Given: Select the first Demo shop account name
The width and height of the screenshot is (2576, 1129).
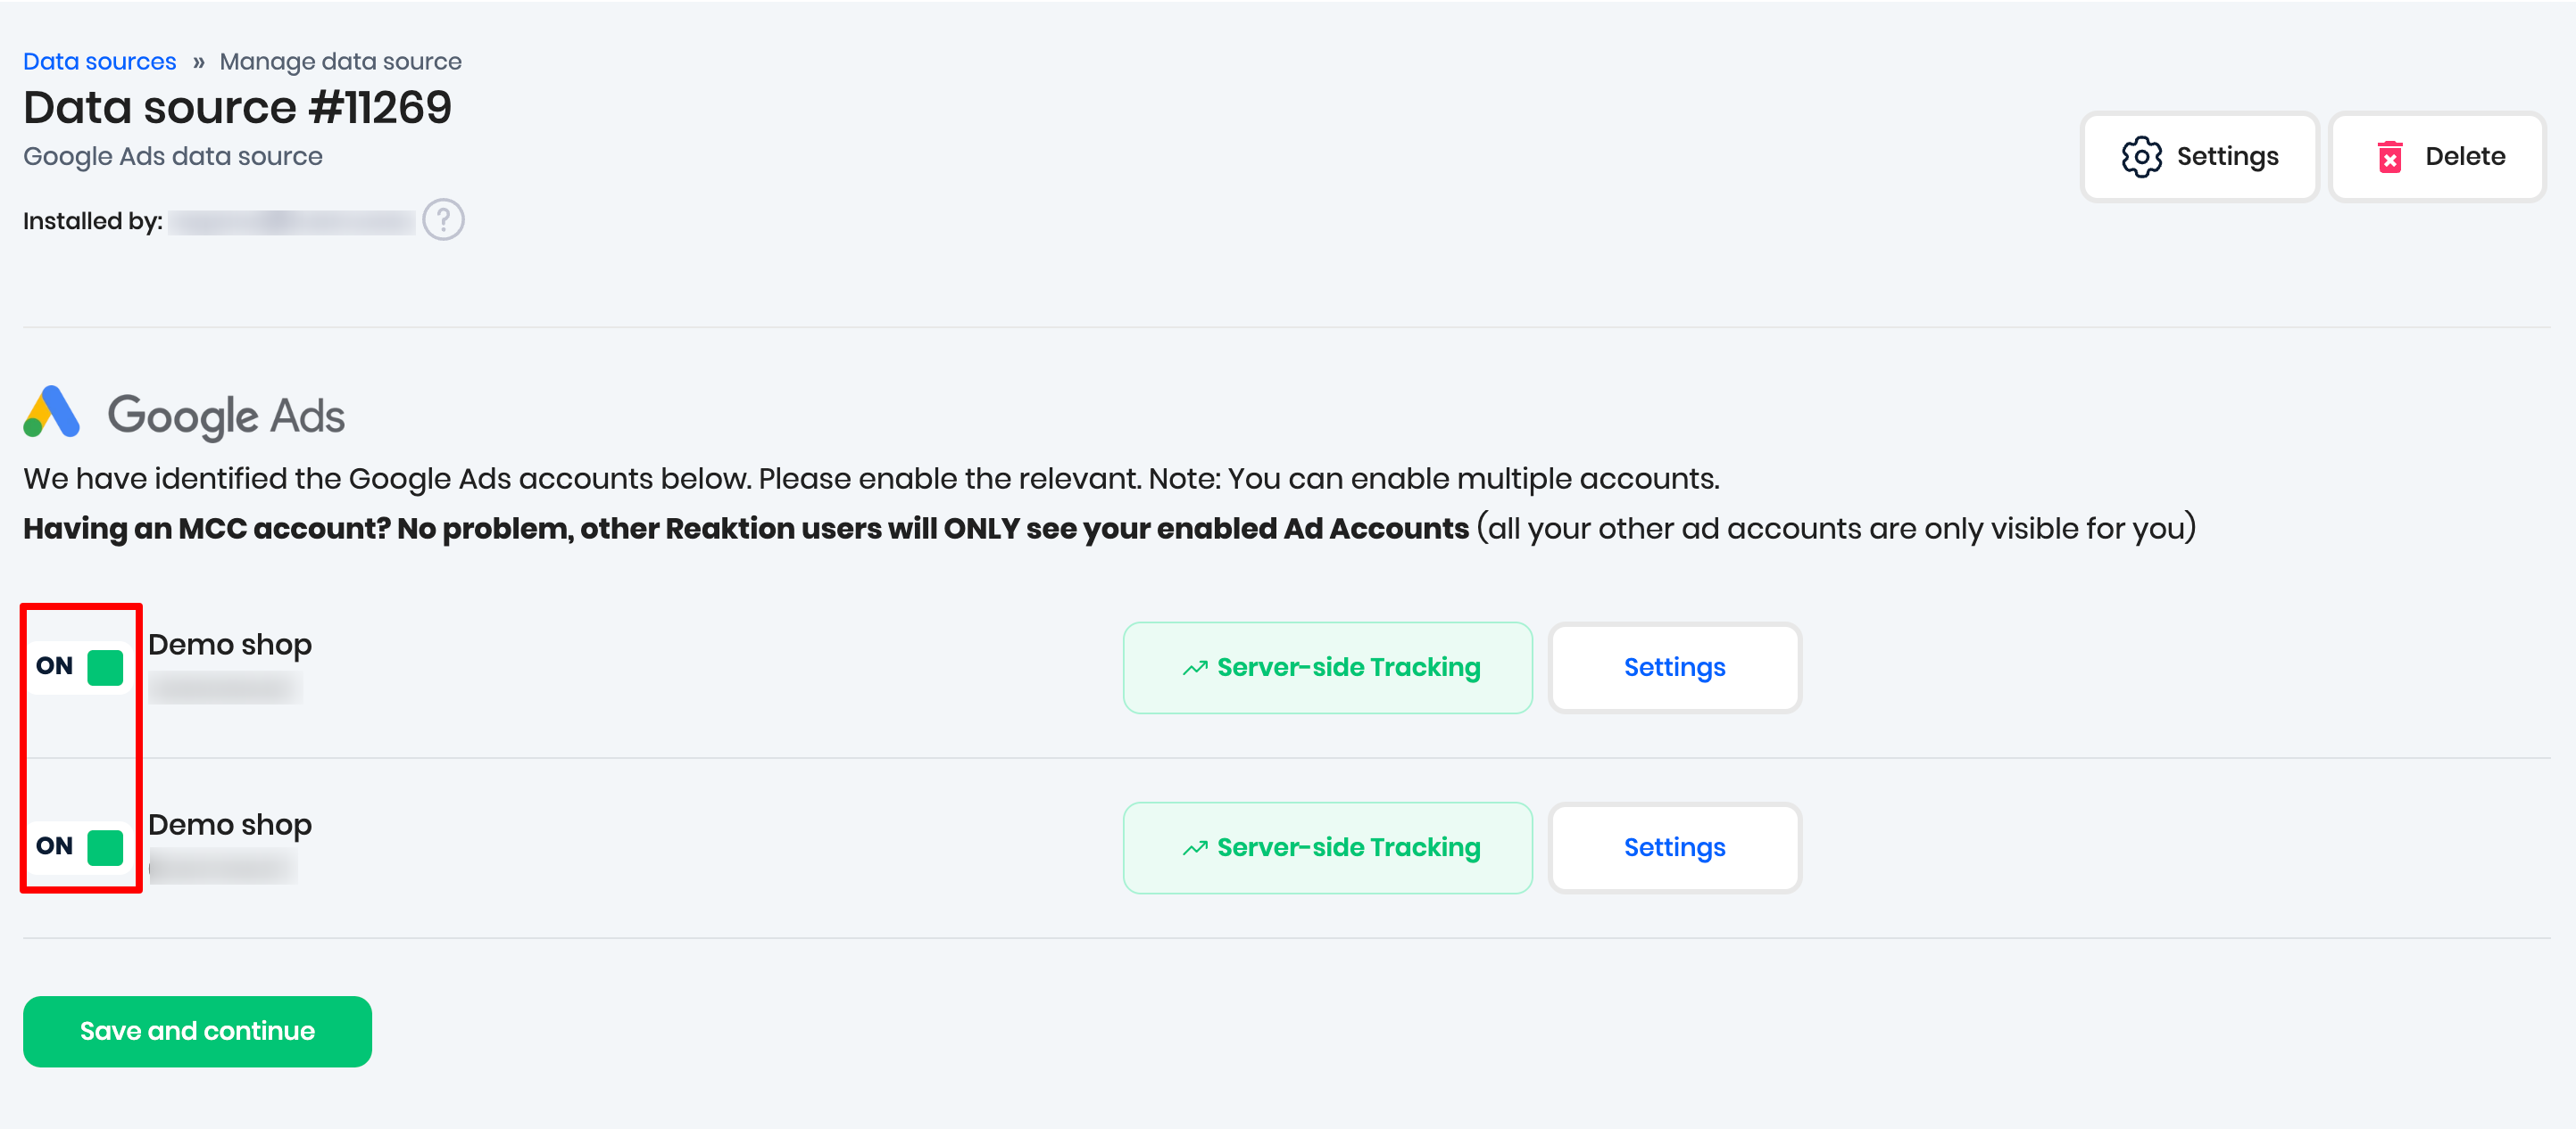Looking at the screenshot, I should (230, 646).
